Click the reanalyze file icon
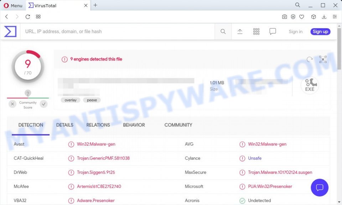The width and height of the screenshot is (342, 205). pyautogui.click(x=310, y=59)
